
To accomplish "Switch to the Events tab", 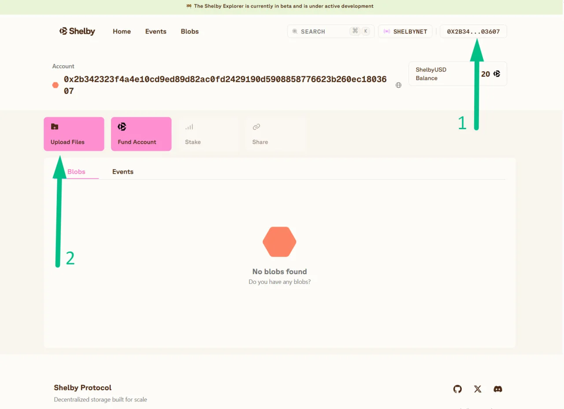I will point(123,171).
